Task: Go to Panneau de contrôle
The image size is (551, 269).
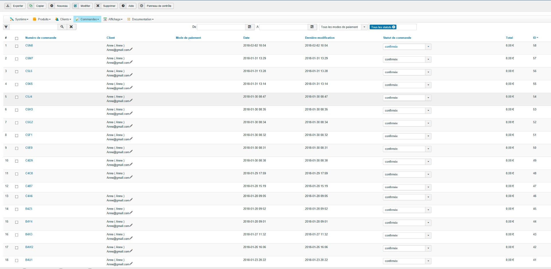Action: [156, 6]
